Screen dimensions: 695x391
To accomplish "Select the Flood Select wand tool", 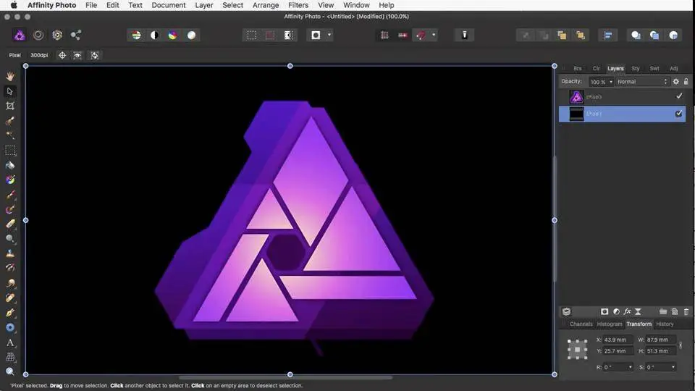I will pyautogui.click(x=10, y=135).
